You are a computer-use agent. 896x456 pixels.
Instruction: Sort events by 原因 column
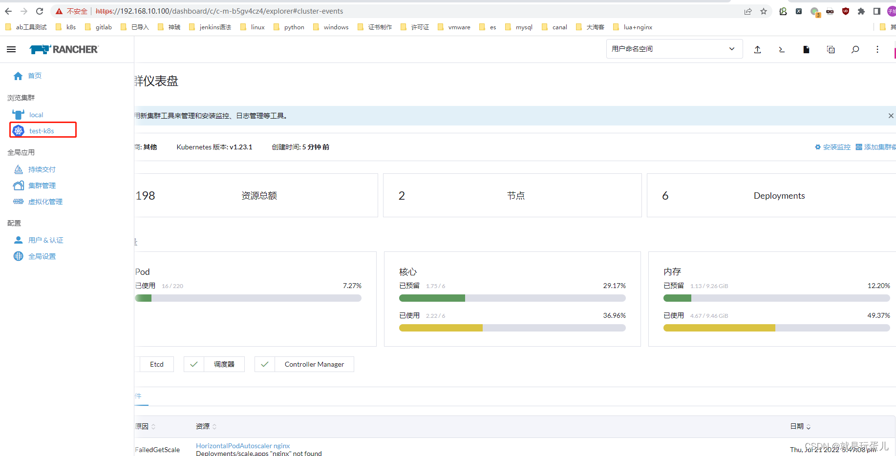coord(145,426)
